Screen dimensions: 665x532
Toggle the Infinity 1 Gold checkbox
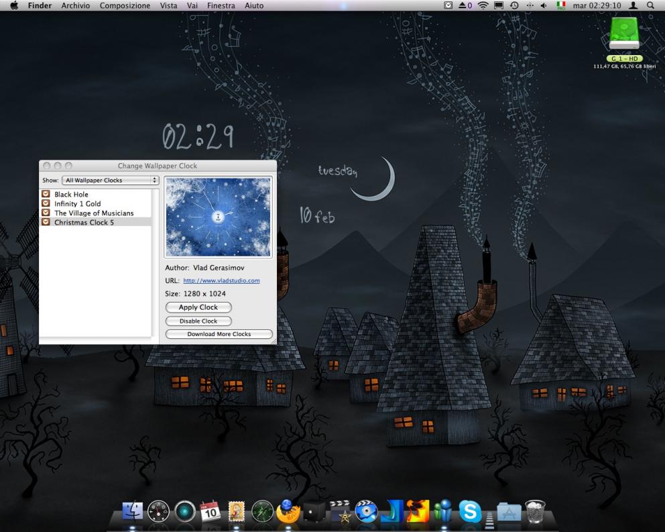(x=46, y=203)
